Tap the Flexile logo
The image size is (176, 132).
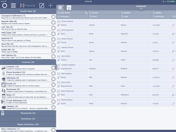tap(27, 5)
